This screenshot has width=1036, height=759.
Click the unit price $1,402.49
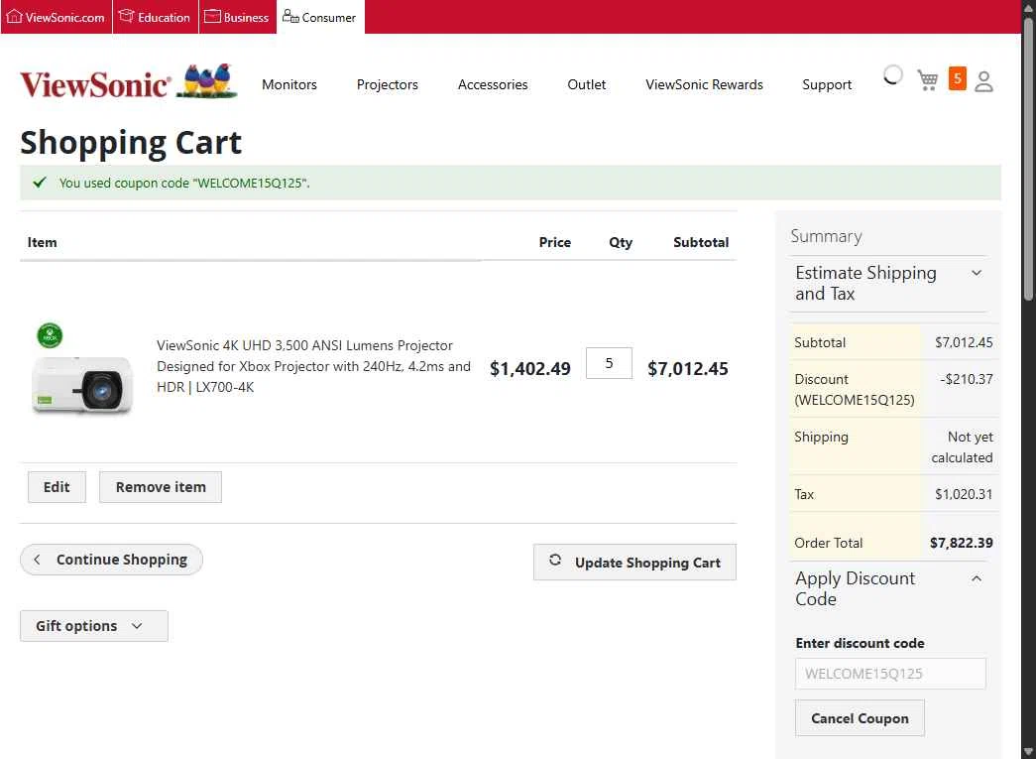pyautogui.click(x=529, y=368)
